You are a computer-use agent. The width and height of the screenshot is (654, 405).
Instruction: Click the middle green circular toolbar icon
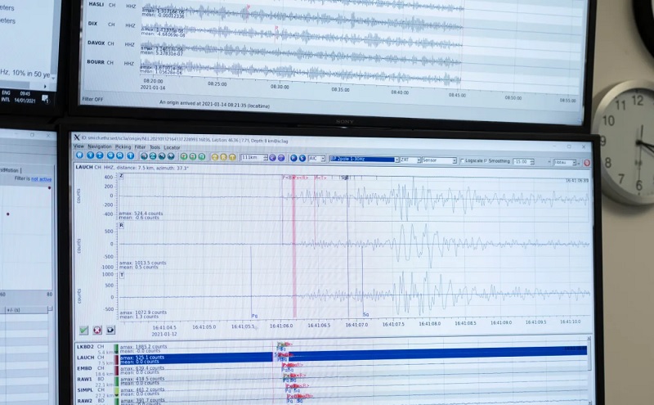193,156
